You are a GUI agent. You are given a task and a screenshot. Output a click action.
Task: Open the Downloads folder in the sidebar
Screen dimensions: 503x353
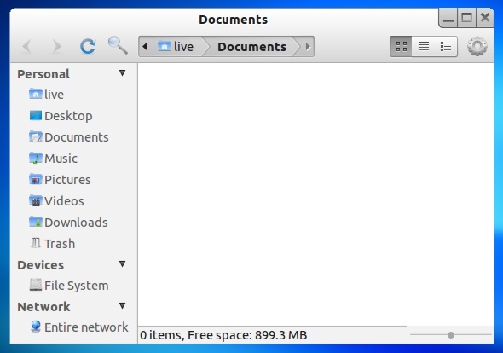69,223
